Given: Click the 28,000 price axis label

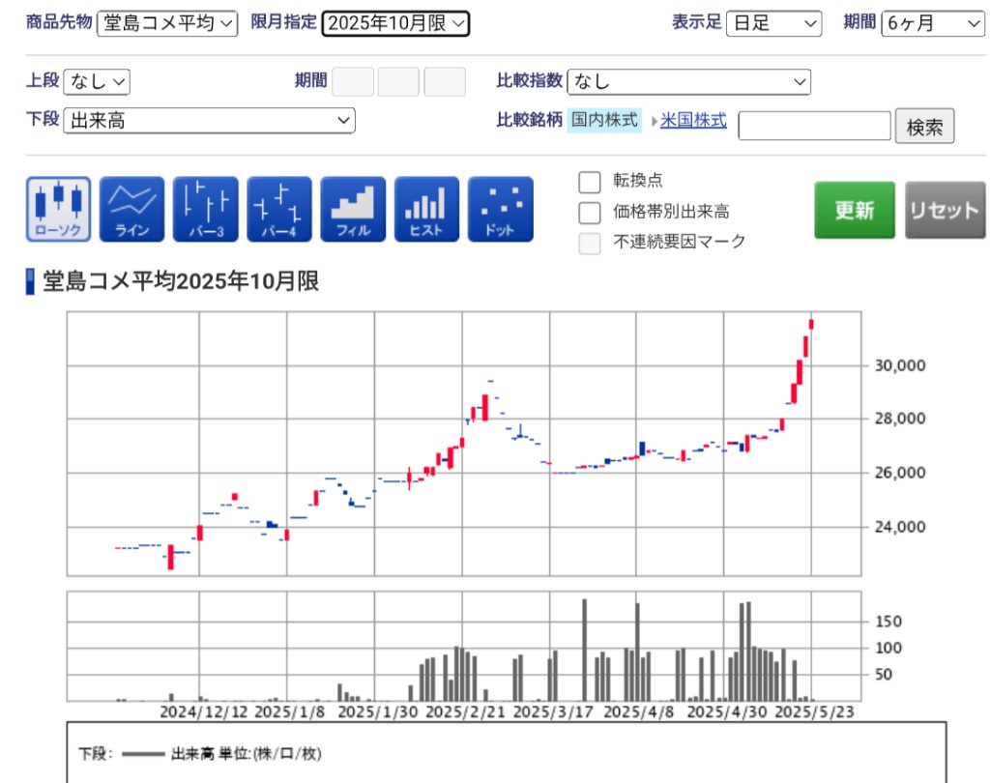Looking at the screenshot, I should (x=900, y=419).
